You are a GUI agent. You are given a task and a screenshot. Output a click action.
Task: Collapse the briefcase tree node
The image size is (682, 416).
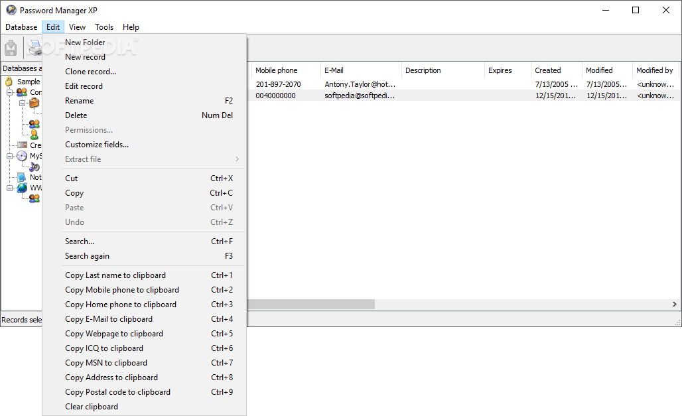(x=22, y=103)
